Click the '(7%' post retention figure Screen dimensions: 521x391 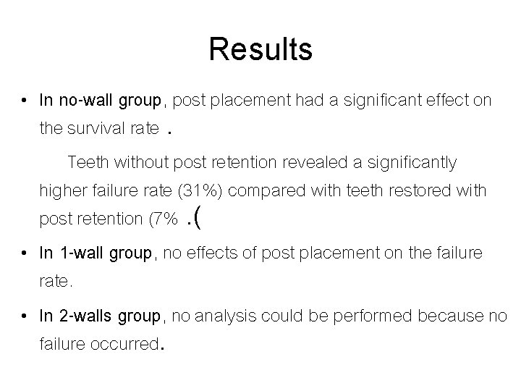[x=164, y=219]
